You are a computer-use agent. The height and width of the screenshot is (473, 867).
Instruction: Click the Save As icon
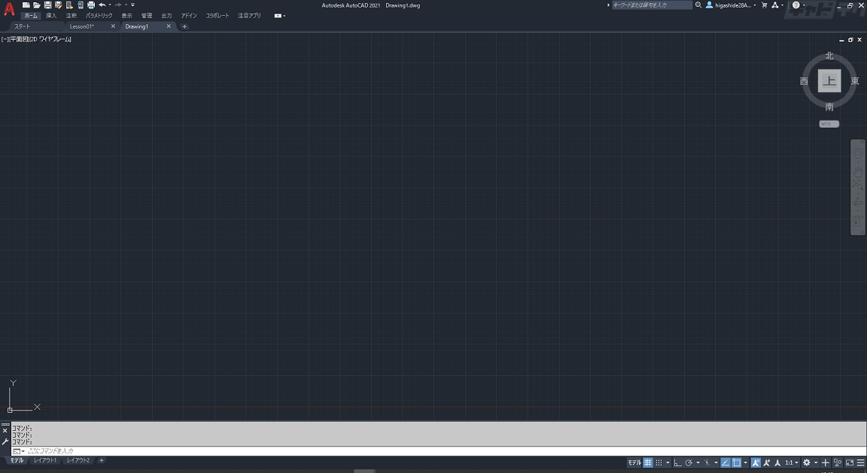tap(59, 5)
